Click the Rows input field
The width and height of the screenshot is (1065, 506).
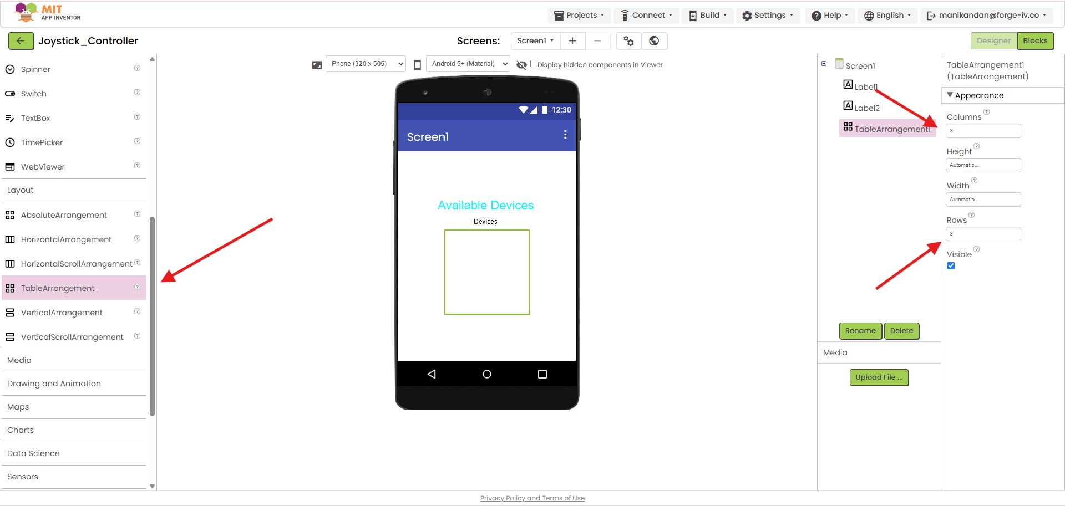coord(983,234)
